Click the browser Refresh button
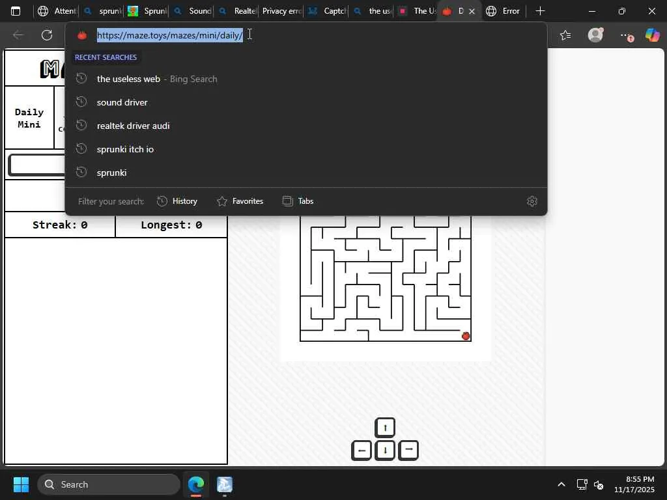 click(x=47, y=35)
